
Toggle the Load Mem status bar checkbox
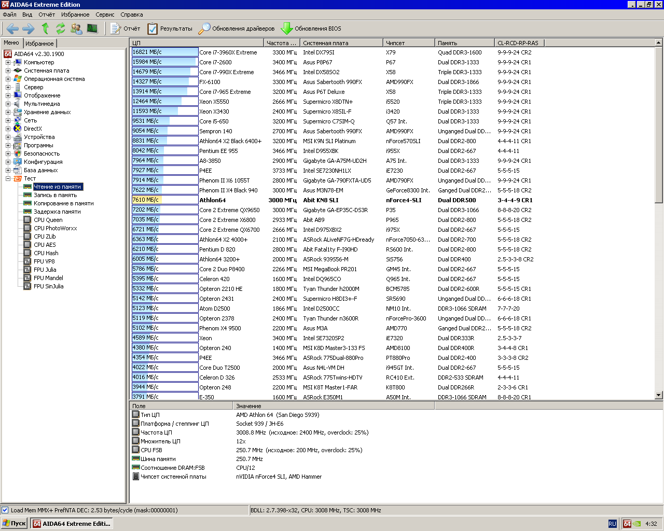click(x=5, y=510)
